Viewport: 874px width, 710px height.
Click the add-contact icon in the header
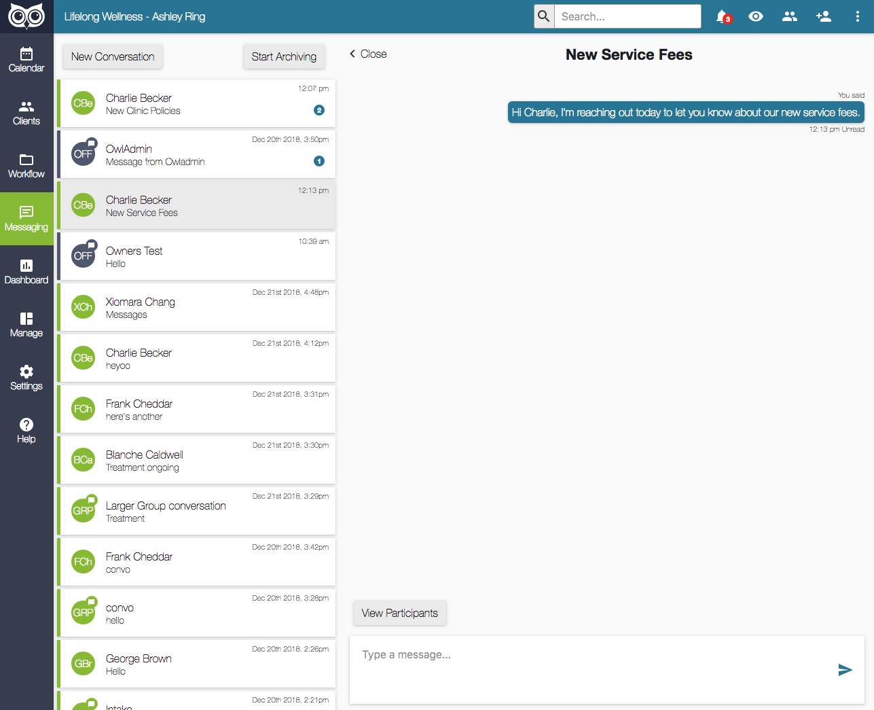click(823, 16)
